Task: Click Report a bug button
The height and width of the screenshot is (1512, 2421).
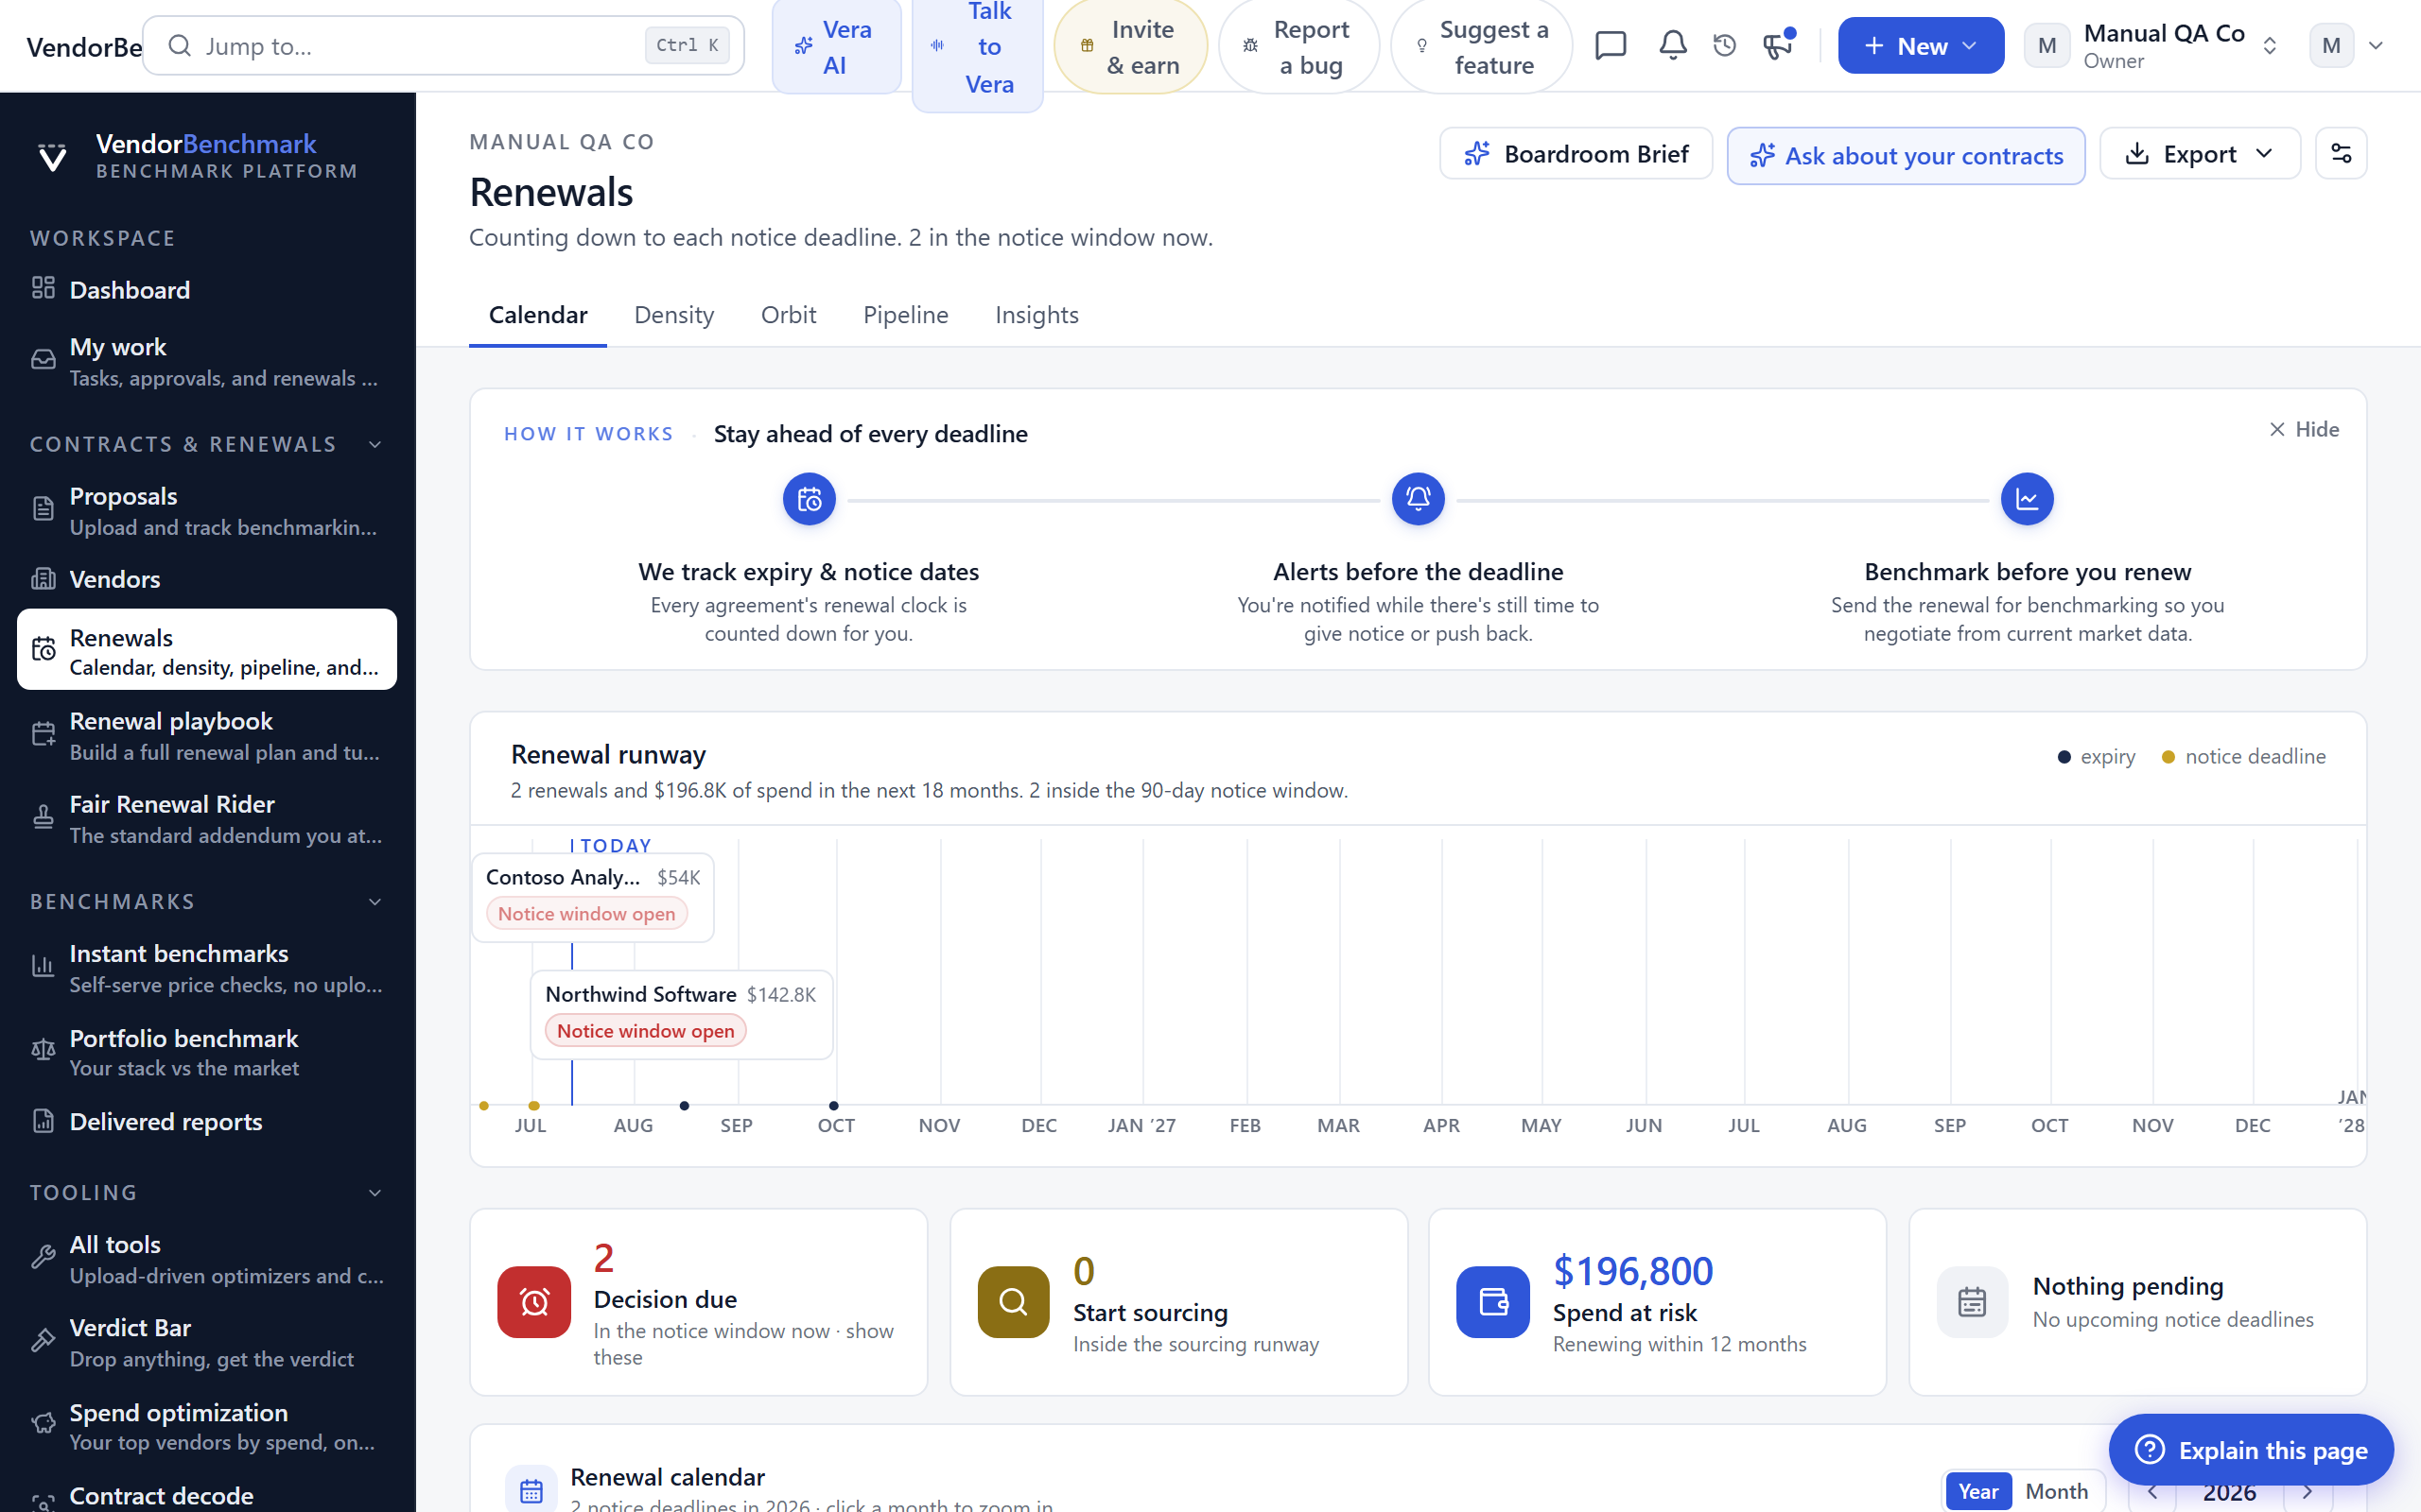Action: tap(1298, 46)
